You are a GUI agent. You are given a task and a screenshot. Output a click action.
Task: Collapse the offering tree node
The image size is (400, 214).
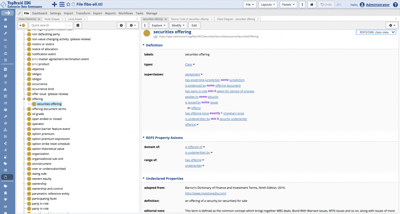click(24, 99)
